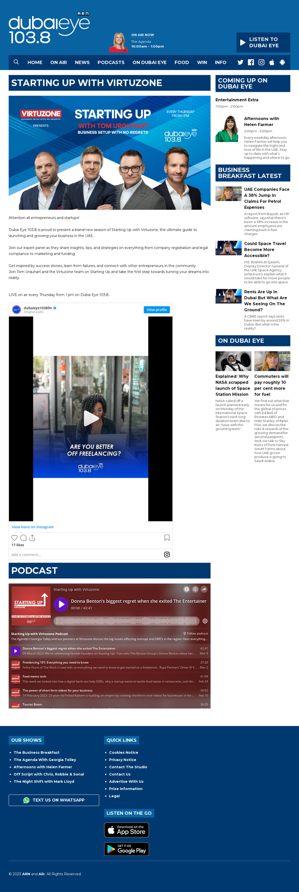Image resolution: width=299 pixels, height=892 pixels.
Task: Open Off Script with Chris, Robbie & Sonal
Action: tap(49, 774)
